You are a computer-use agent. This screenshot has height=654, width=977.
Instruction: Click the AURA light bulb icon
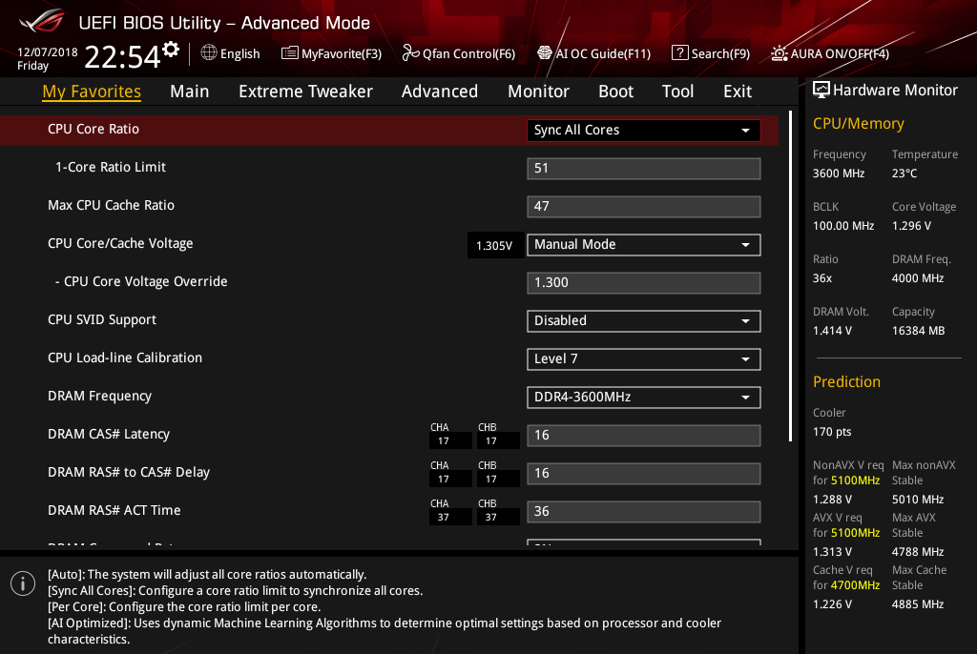pos(779,53)
